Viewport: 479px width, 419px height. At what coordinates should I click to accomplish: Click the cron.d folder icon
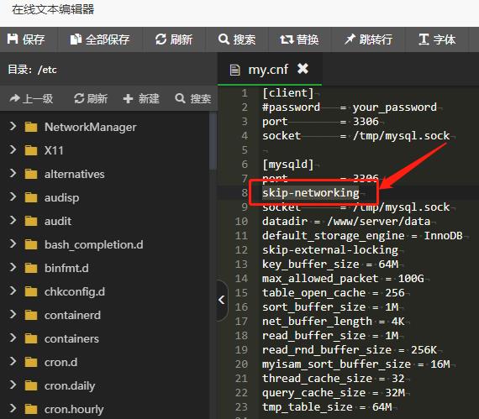click(x=31, y=362)
